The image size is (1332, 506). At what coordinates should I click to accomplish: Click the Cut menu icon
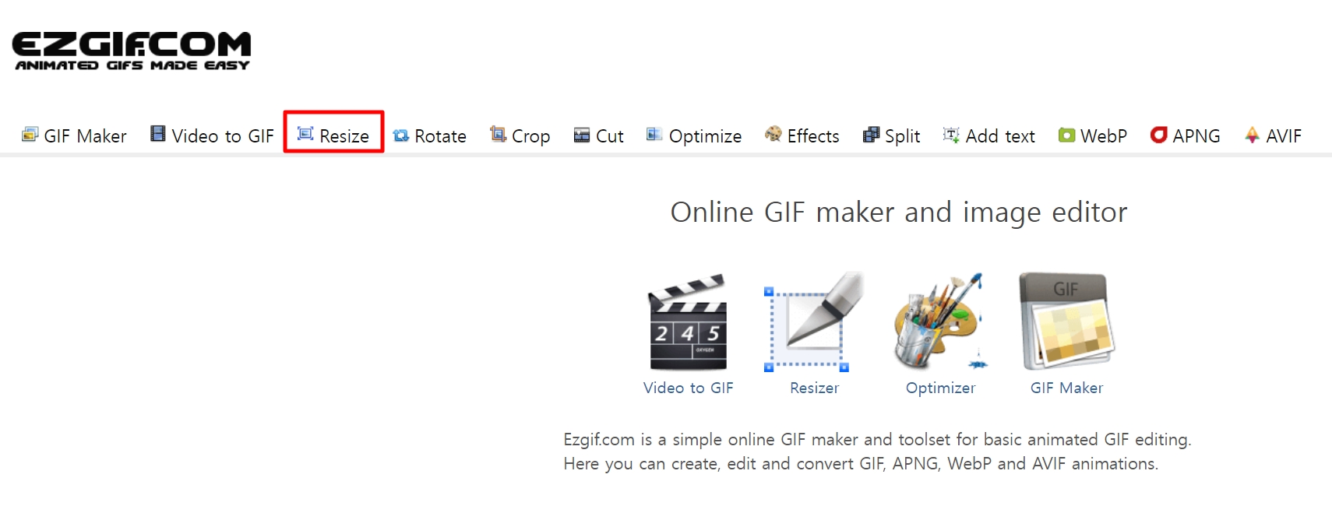582,135
